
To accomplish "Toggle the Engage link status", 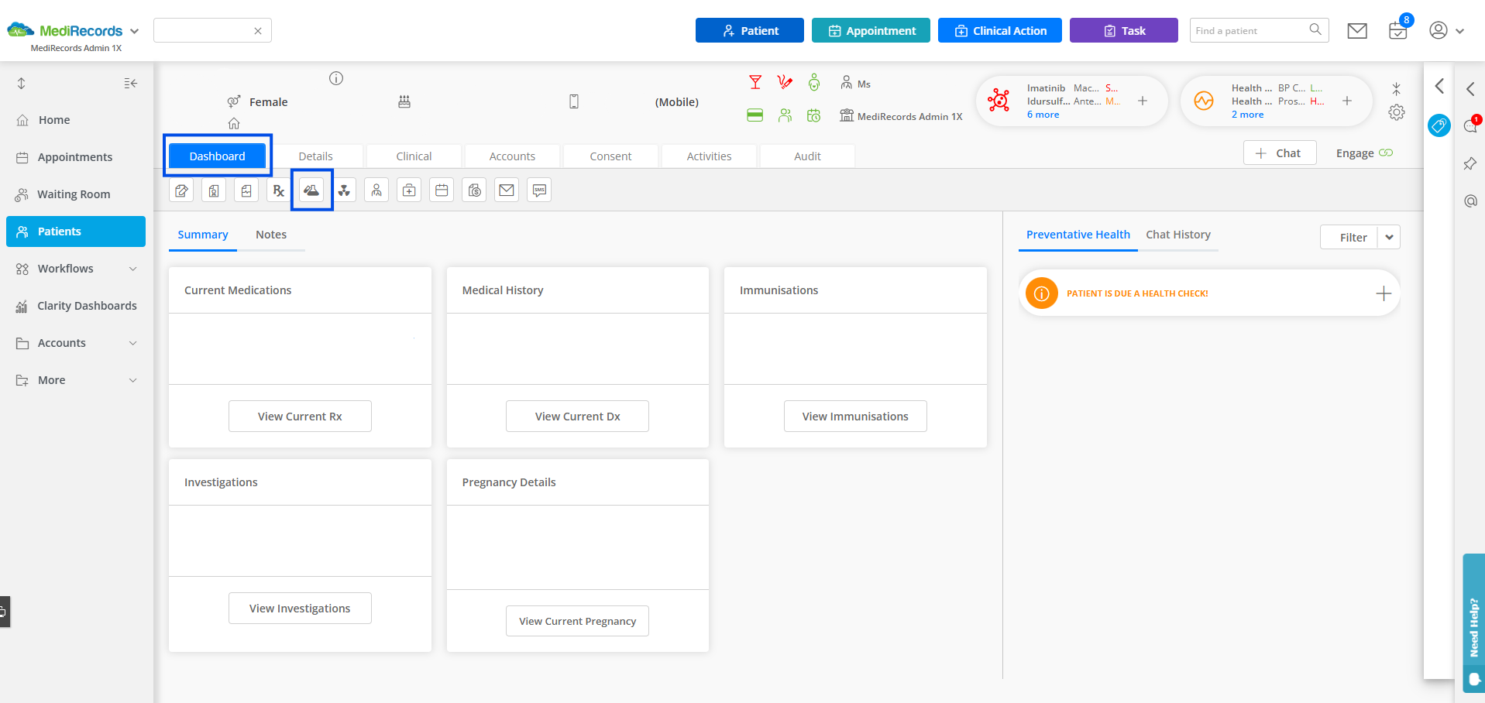I will pyautogui.click(x=1385, y=153).
